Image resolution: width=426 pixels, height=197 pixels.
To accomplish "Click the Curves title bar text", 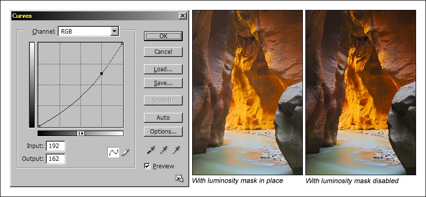I will click(x=22, y=16).
